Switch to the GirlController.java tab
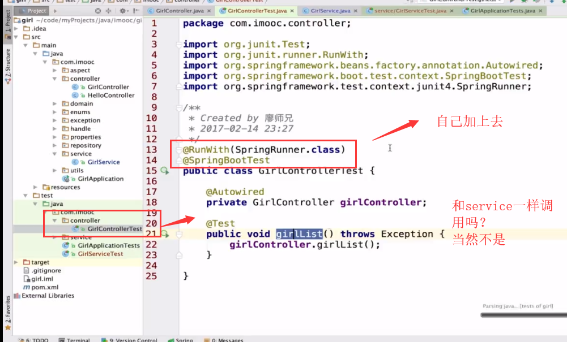Viewport: 567px width, 342px height. (180, 11)
